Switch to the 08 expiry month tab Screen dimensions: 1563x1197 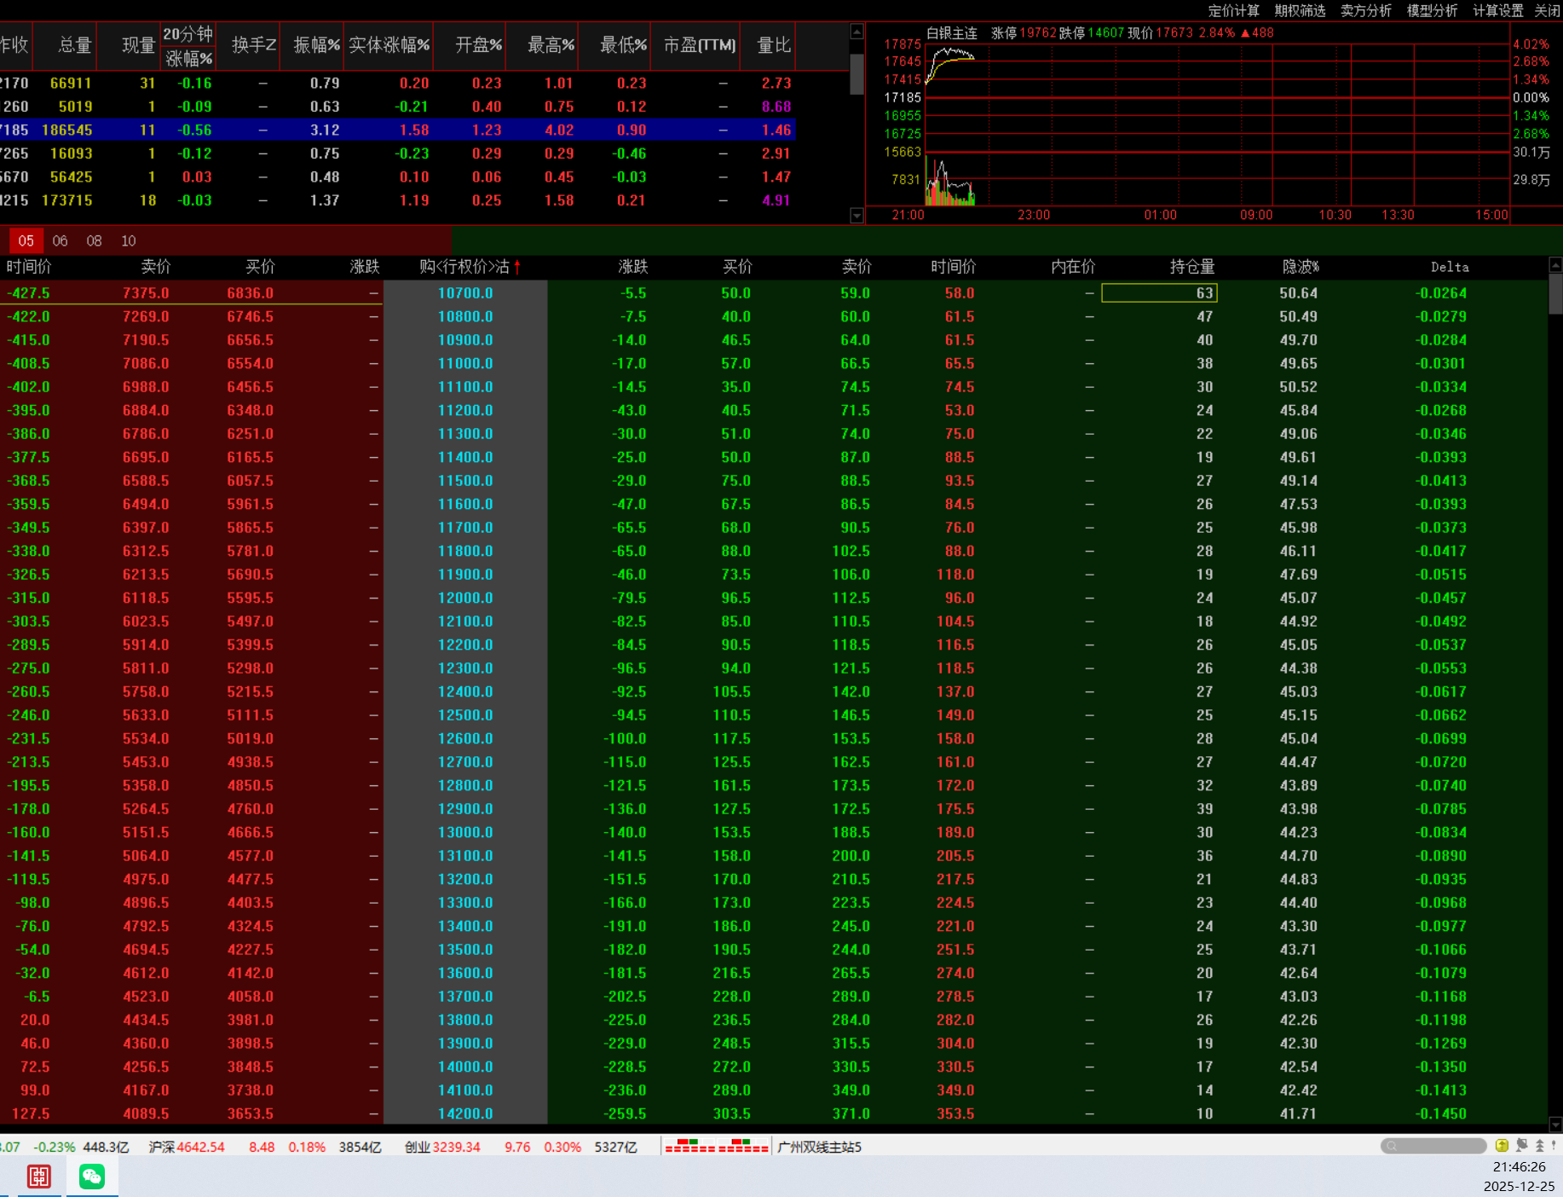tap(94, 241)
